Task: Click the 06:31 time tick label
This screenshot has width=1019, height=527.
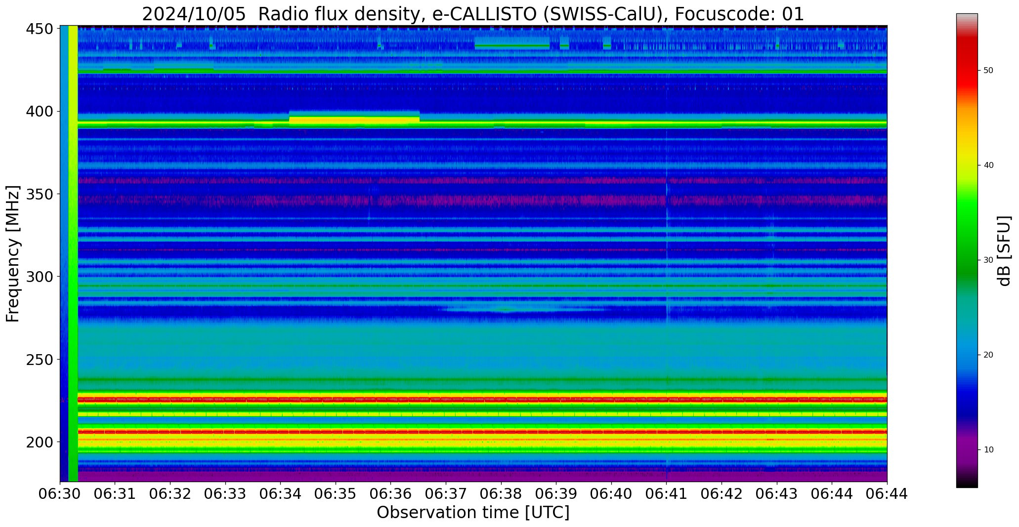Action: tap(115, 494)
